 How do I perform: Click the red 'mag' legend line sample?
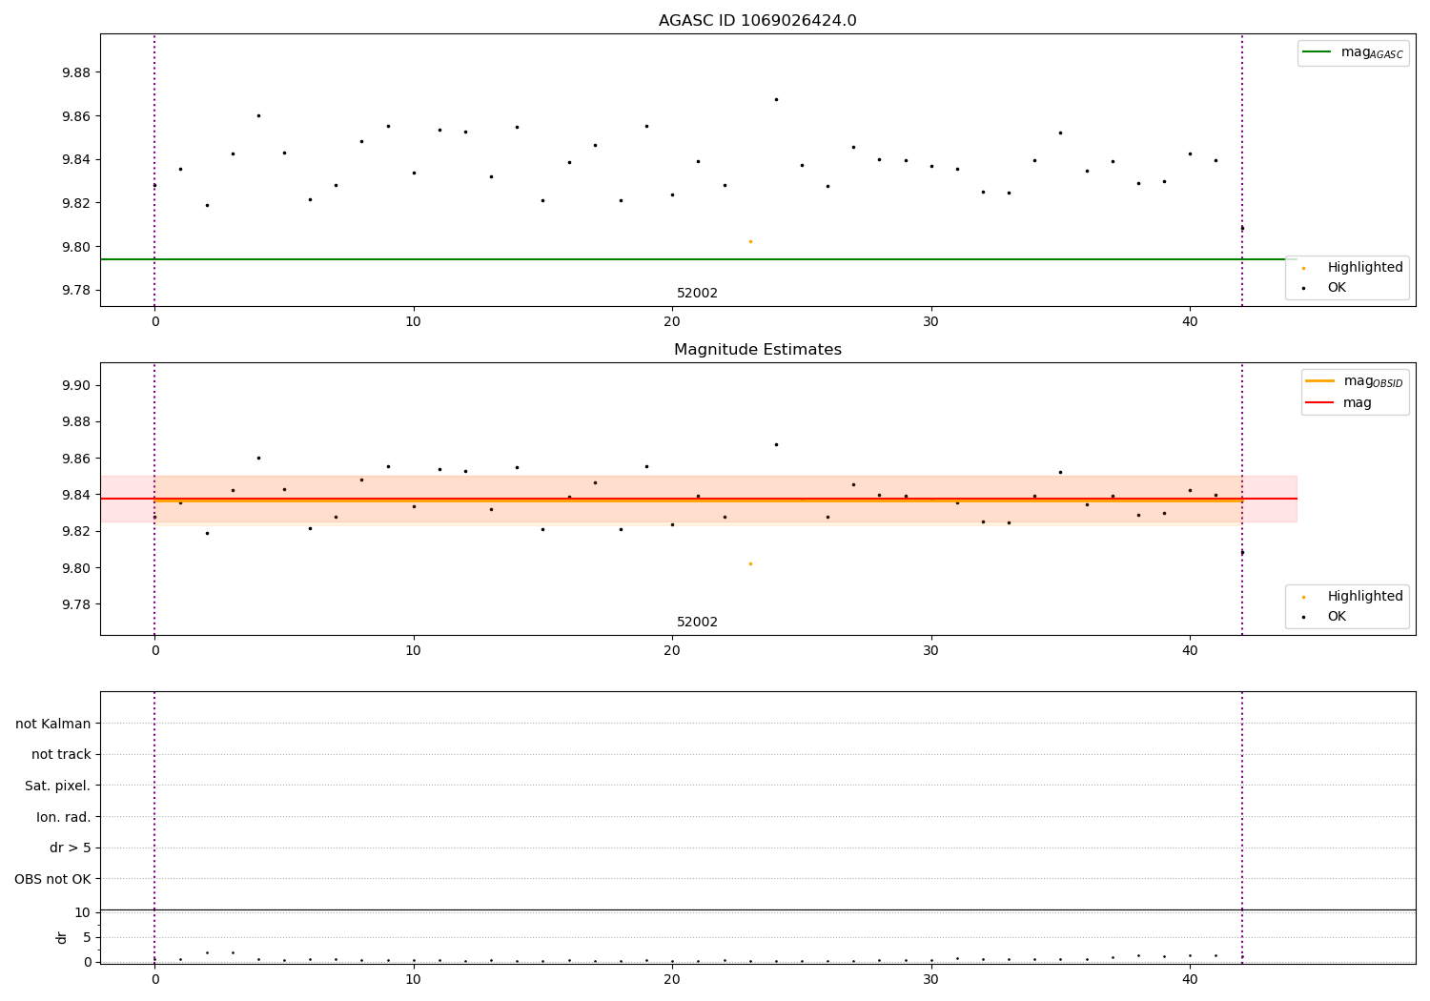pyautogui.click(x=1319, y=402)
